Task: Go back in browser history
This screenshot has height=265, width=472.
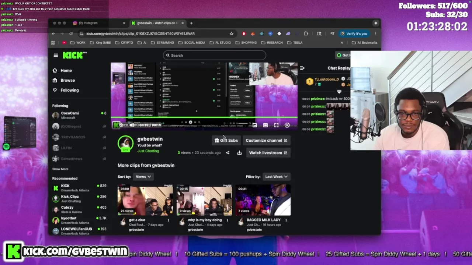Action: (53, 33)
